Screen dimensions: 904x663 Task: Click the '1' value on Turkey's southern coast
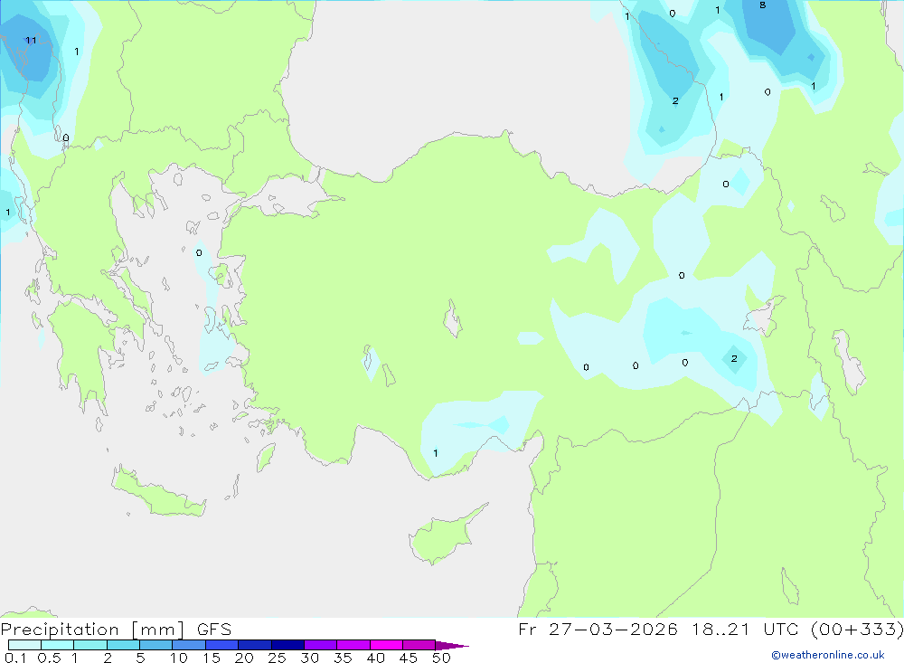click(436, 453)
